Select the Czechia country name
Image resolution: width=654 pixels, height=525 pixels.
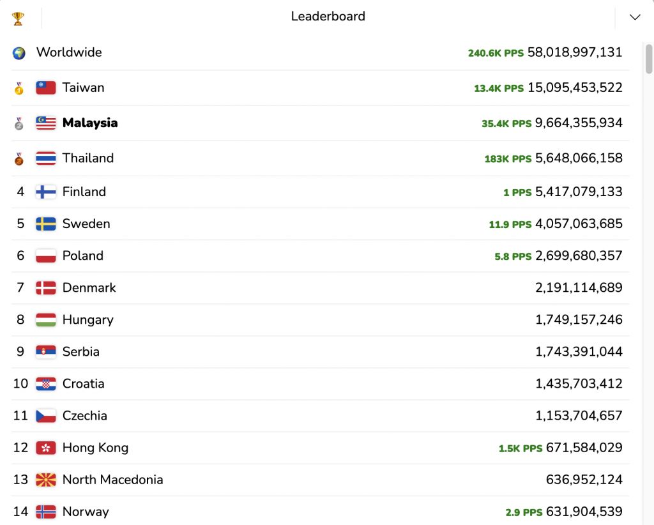(85, 416)
